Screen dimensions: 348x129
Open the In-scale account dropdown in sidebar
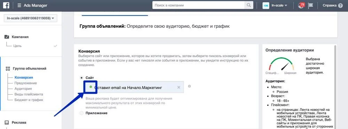(x=30, y=18)
